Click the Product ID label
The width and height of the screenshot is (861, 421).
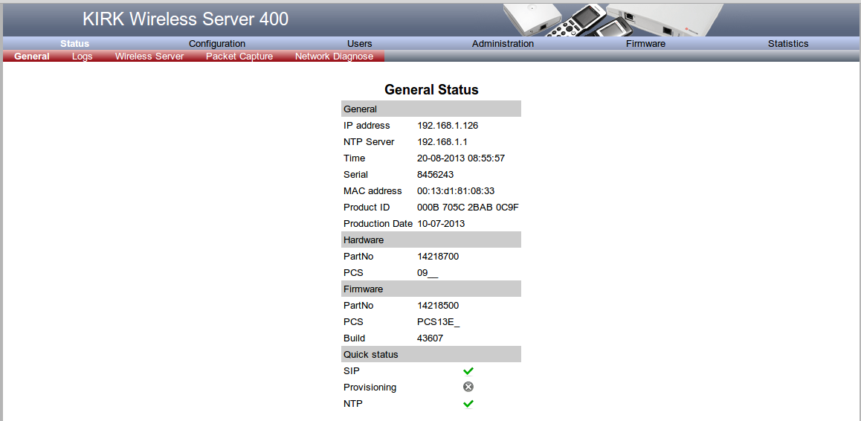click(367, 208)
